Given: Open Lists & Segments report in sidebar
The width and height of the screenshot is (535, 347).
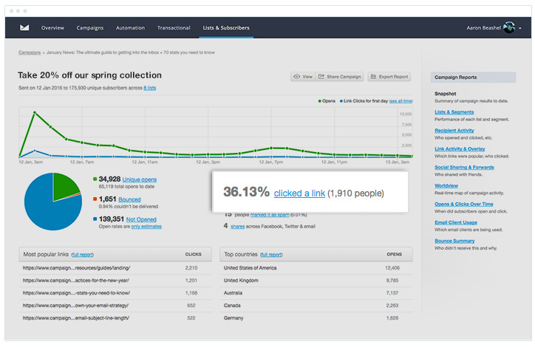Looking at the screenshot, I should [454, 112].
